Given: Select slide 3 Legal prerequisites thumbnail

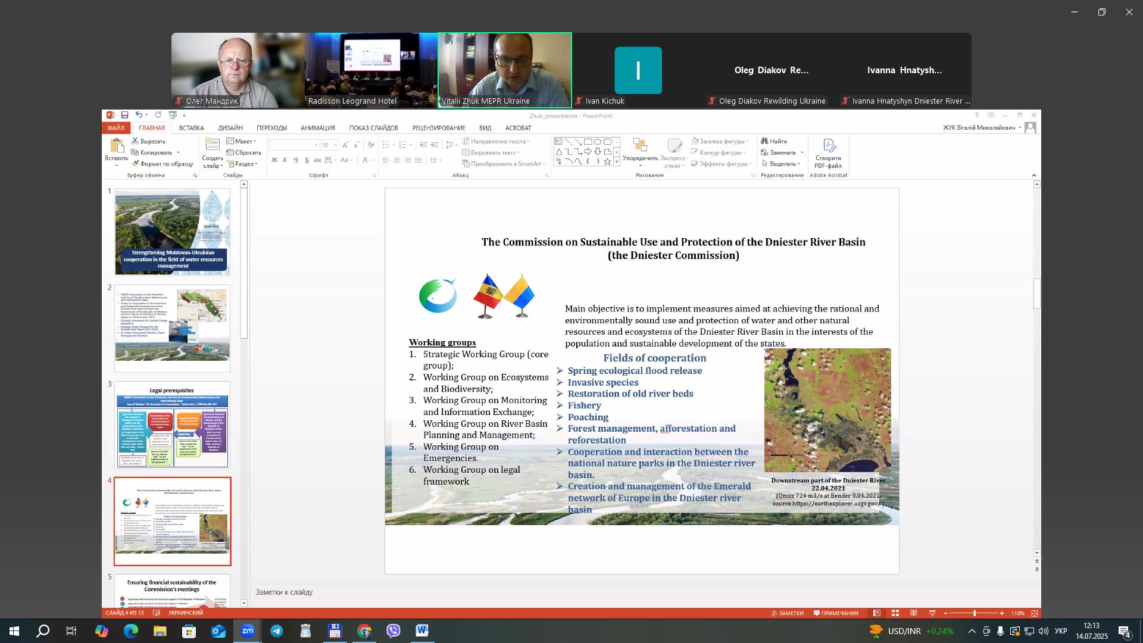Looking at the screenshot, I should 172,425.
